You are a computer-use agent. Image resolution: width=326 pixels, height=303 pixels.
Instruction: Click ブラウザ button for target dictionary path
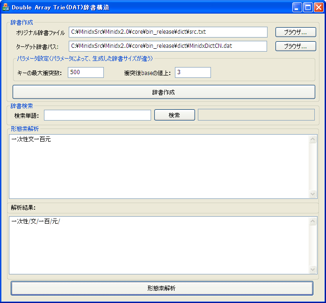pyautogui.click(x=296, y=46)
